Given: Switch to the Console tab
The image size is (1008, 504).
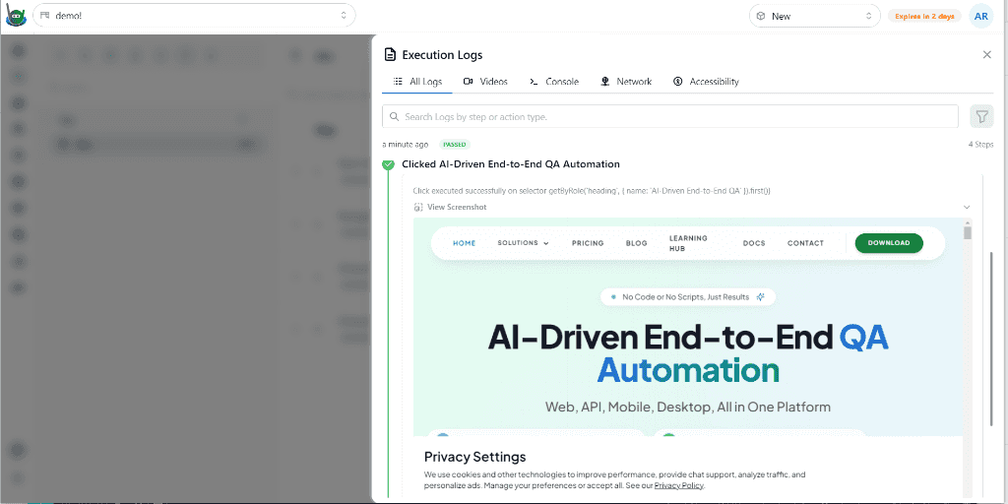Looking at the screenshot, I should click(x=554, y=82).
